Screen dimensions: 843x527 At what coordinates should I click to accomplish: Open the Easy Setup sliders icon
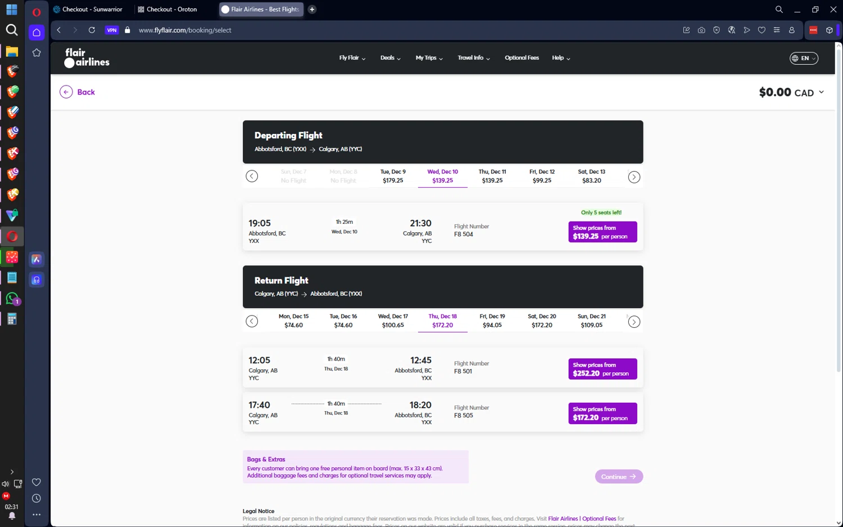777,30
